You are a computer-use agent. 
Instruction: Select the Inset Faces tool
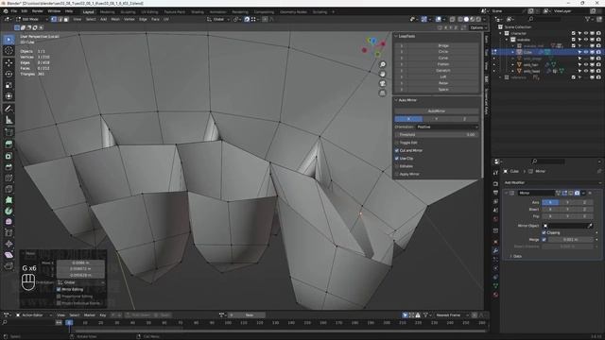click(x=9, y=156)
